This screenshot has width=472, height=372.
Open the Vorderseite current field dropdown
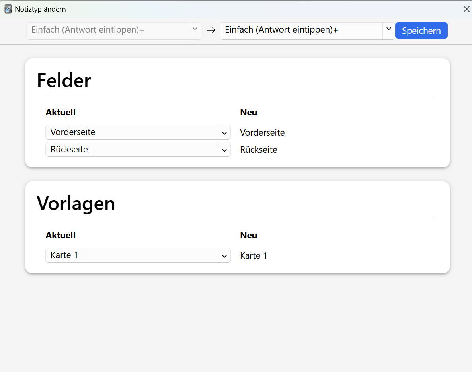[x=138, y=132]
